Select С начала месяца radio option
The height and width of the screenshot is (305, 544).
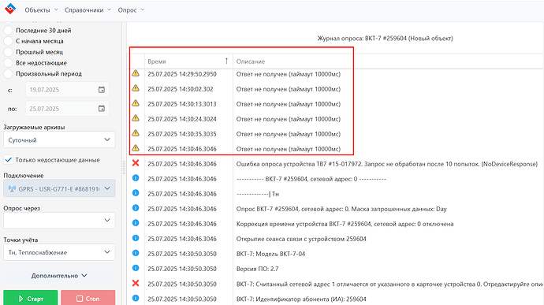point(8,41)
